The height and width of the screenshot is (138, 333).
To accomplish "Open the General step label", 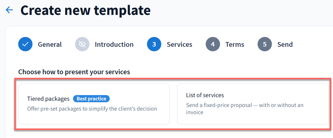I will (x=49, y=44).
